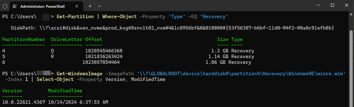The image size is (354, 107).
Task: Click the winre.wim image path string
Action: (242, 74)
